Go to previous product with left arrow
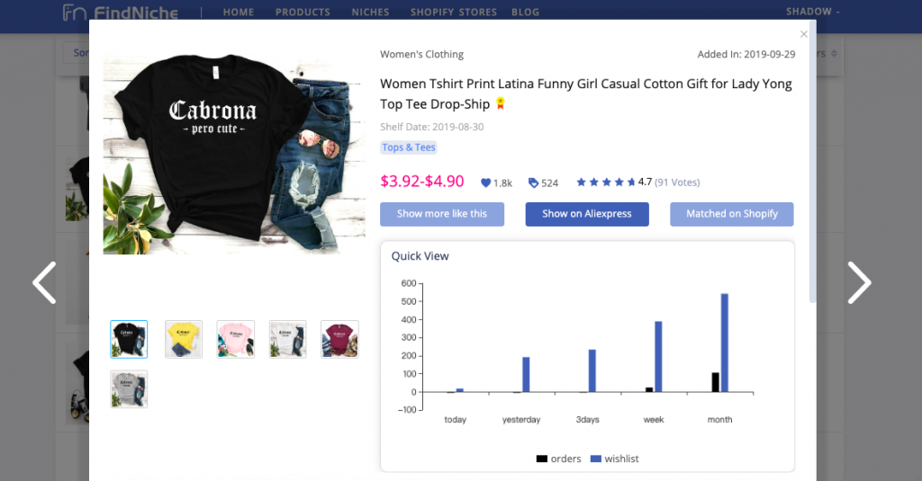 pyautogui.click(x=44, y=283)
